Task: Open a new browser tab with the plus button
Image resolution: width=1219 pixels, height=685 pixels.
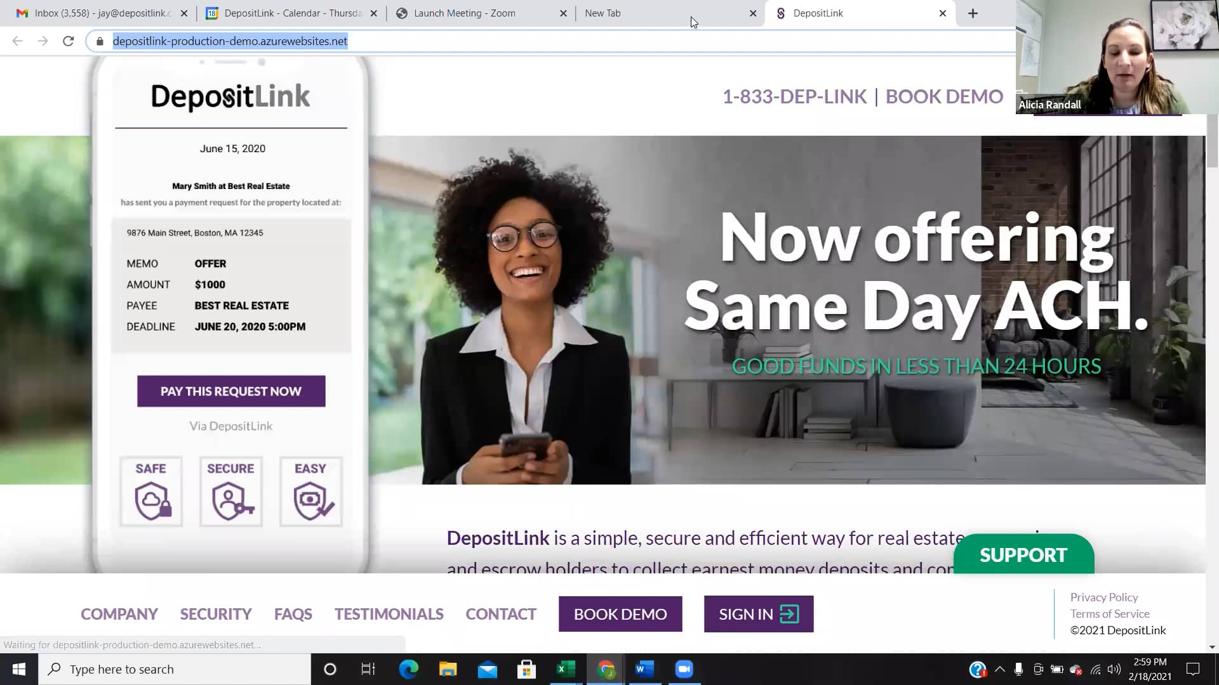Action: pyautogui.click(x=973, y=13)
